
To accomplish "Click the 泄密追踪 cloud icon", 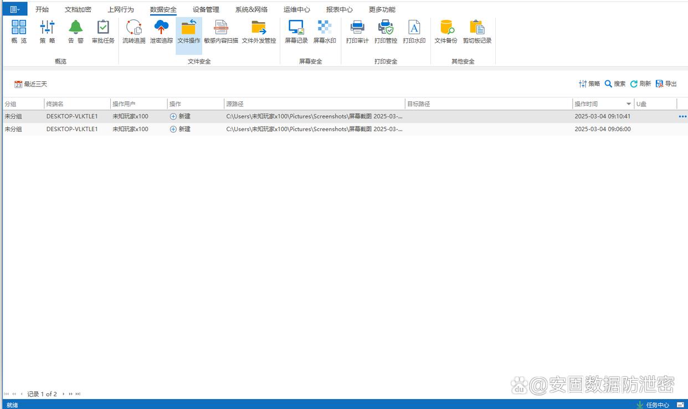I will pyautogui.click(x=161, y=32).
